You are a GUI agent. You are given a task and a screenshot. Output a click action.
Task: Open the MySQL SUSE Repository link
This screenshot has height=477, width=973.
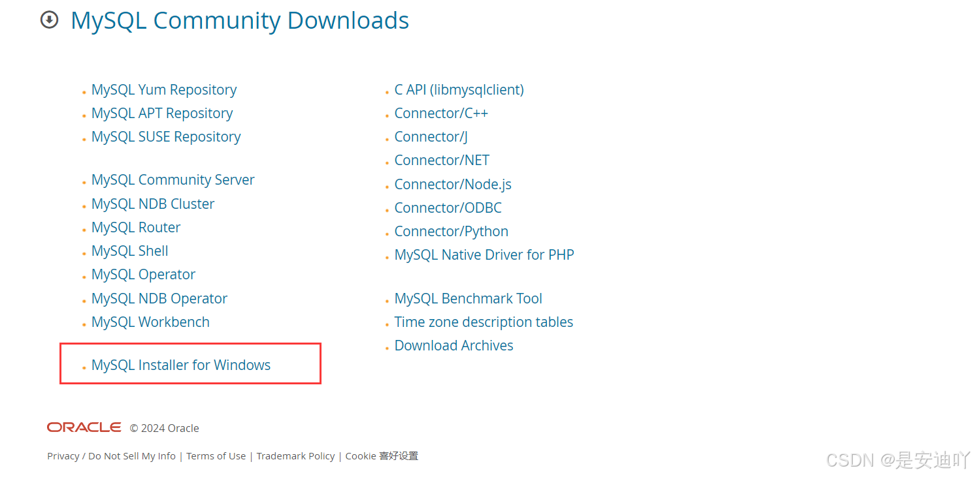(166, 137)
